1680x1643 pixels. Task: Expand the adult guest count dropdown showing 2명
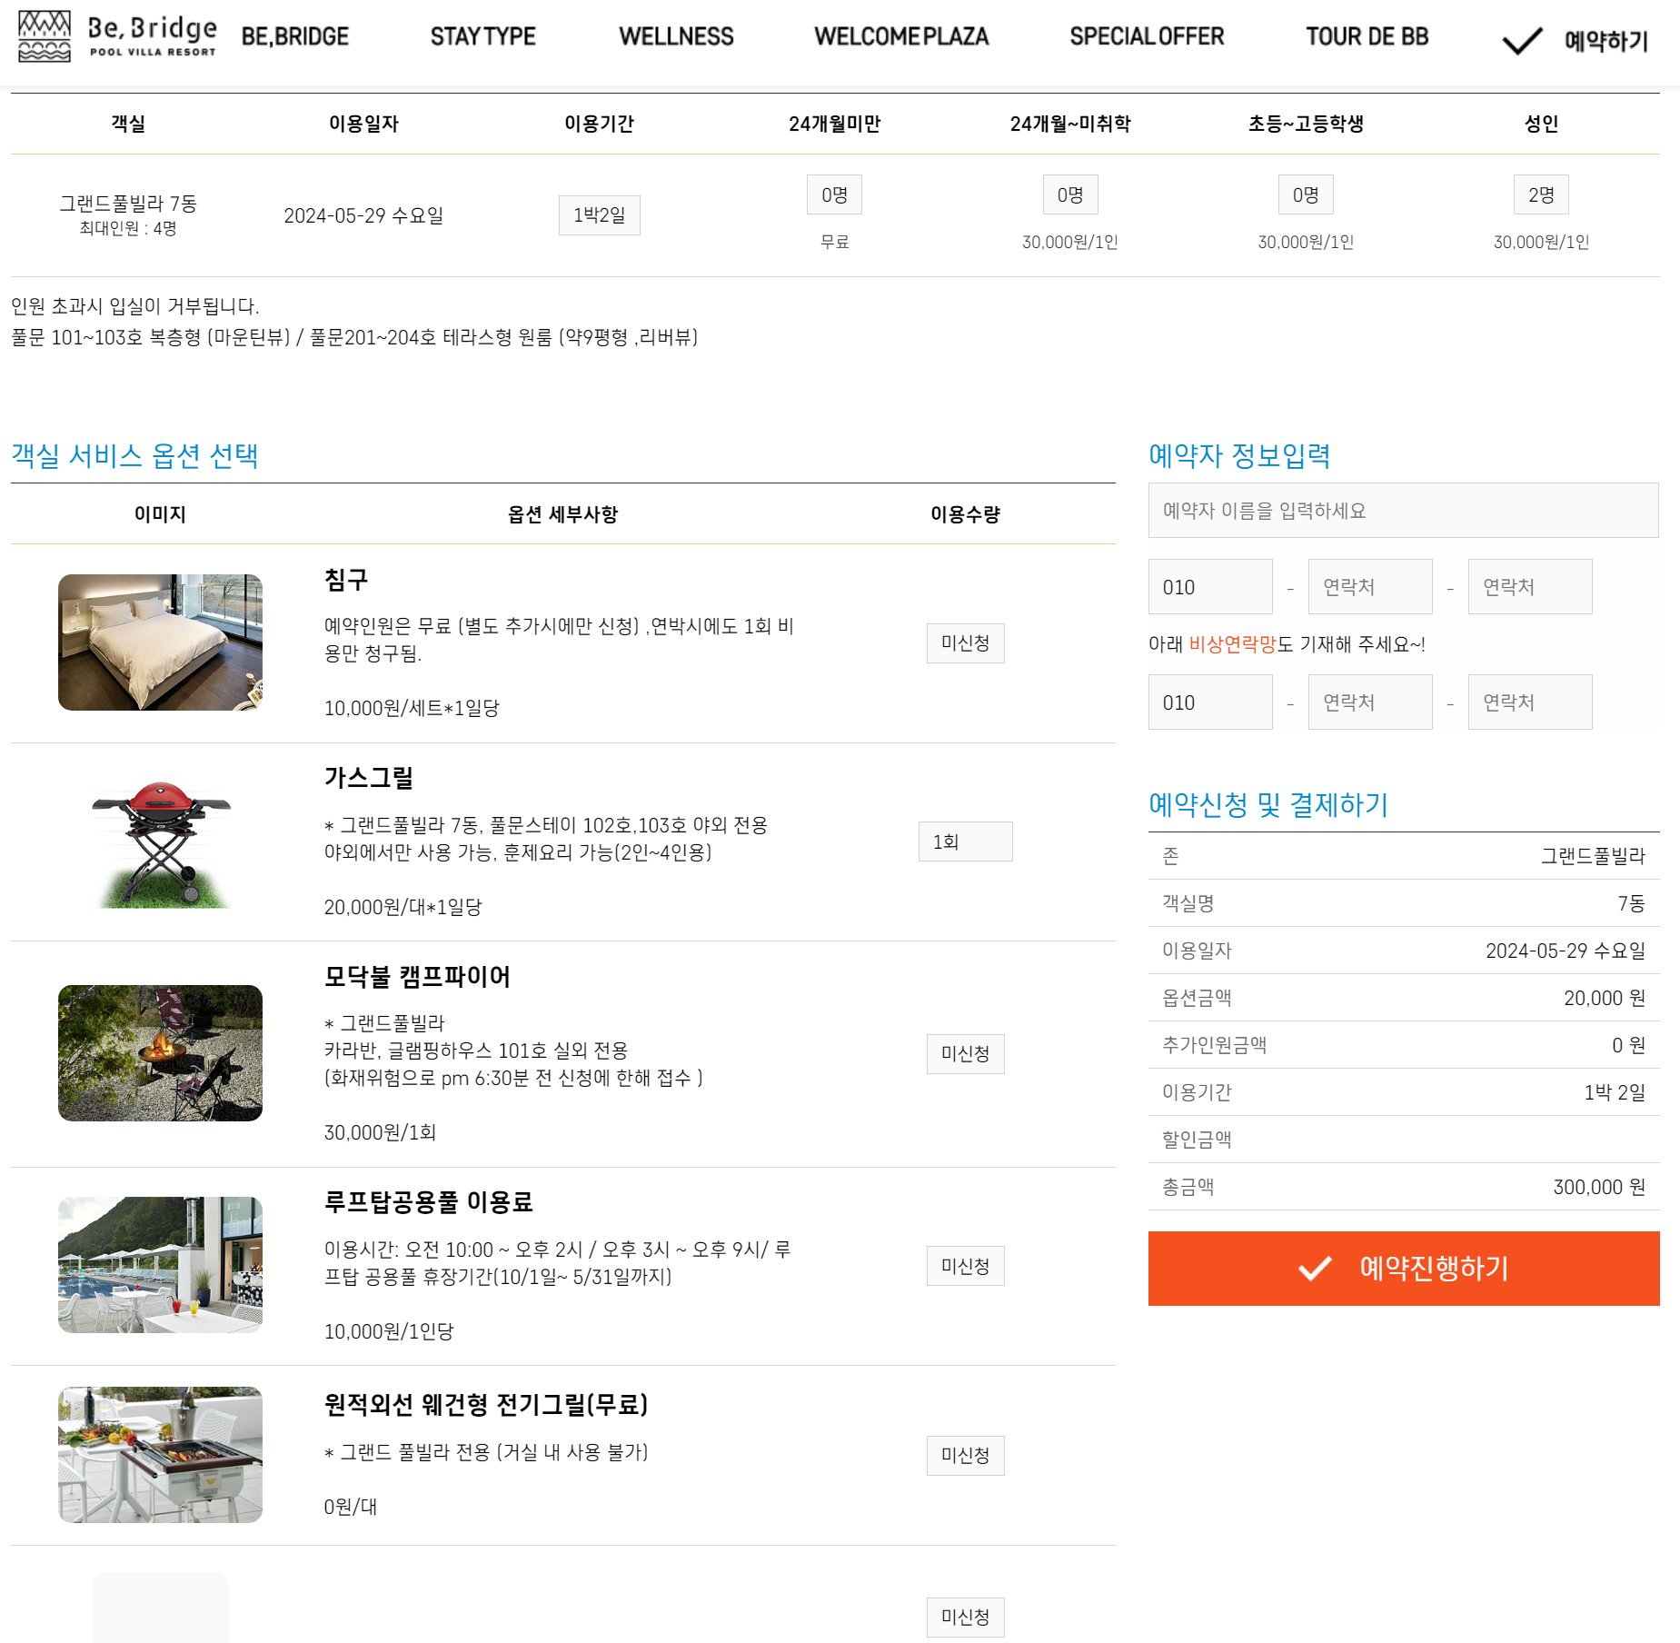click(x=1541, y=195)
